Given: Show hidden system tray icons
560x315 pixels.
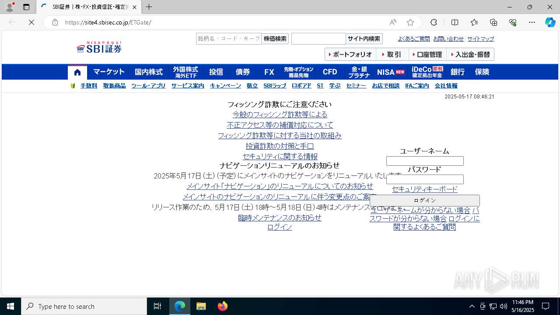Looking at the screenshot, I should pos(472,306).
